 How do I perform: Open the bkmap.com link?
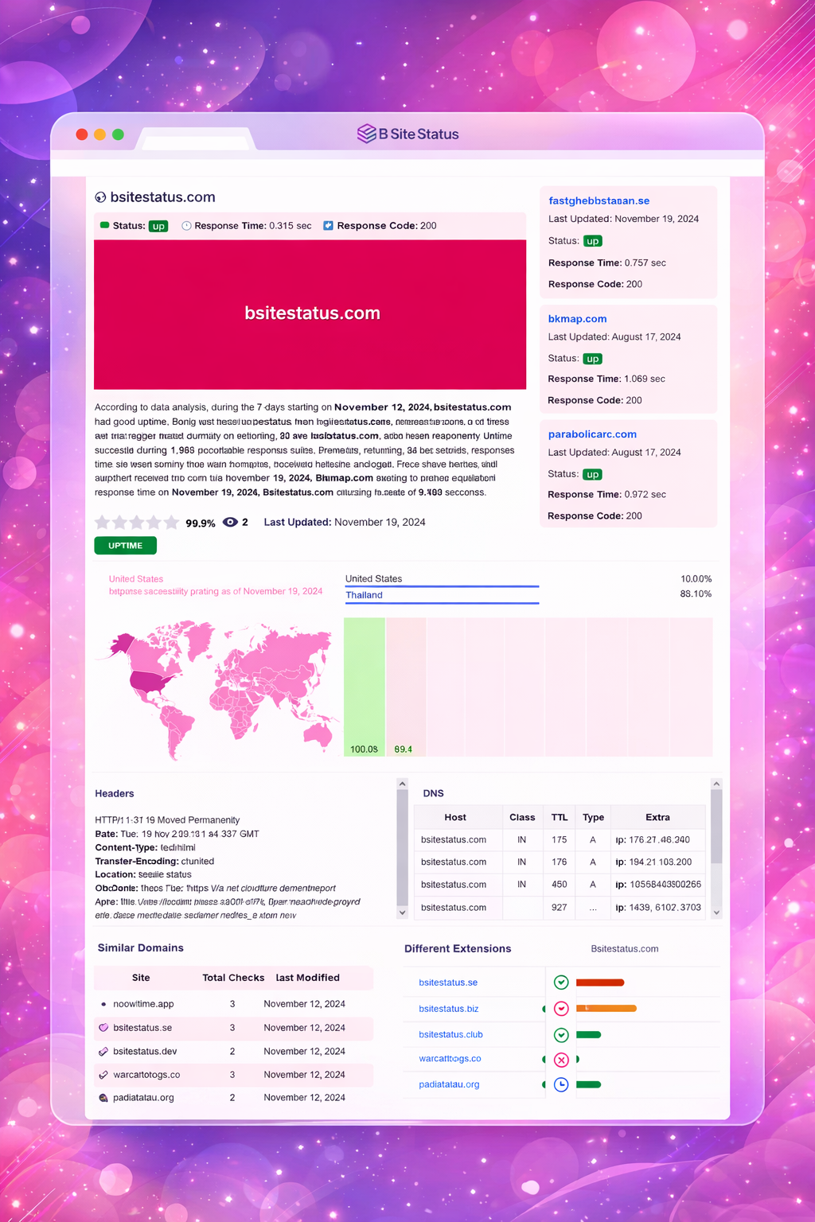[577, 319]
